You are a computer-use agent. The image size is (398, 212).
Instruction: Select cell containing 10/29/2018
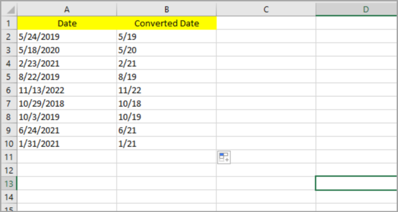pyautogui.click(x=67, y=103)
